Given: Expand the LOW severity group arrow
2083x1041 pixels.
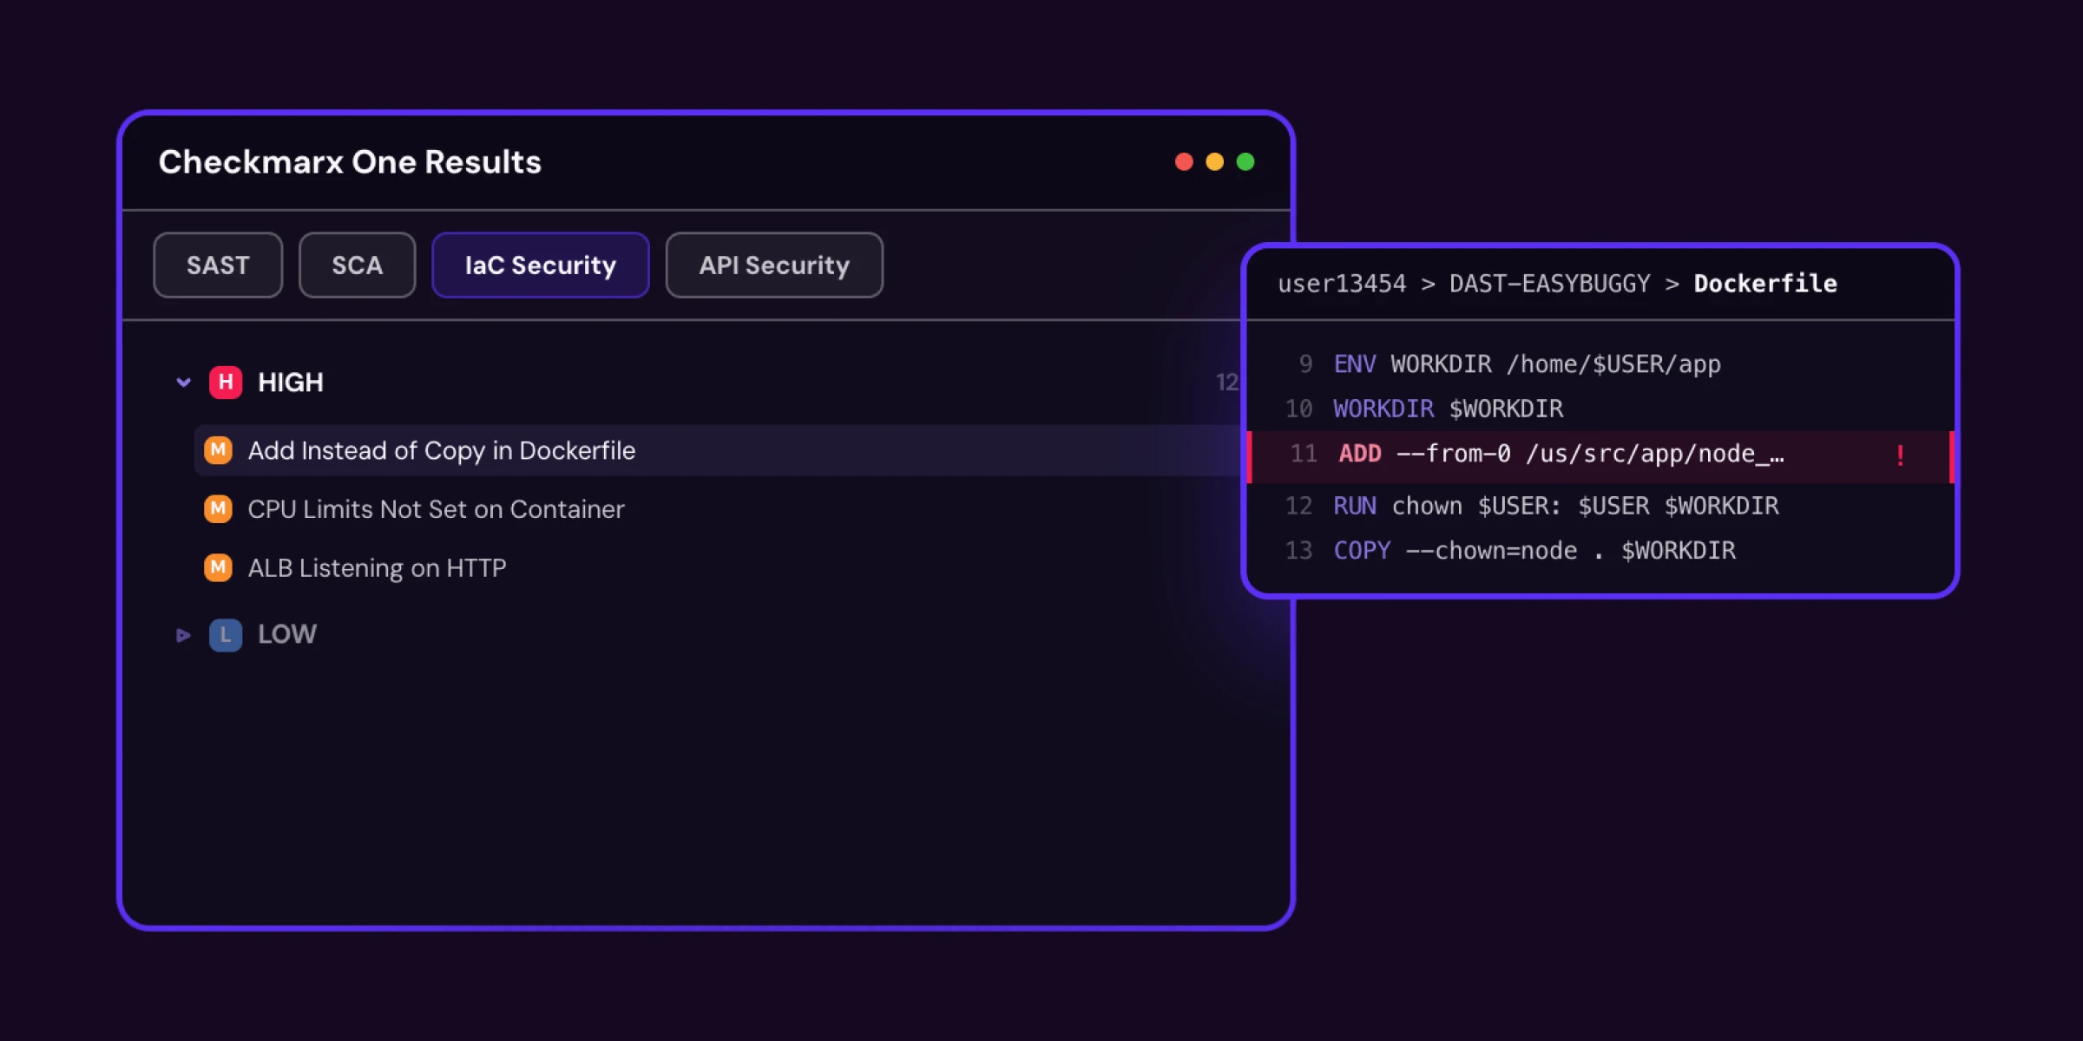Looking at the screenshot, I should (183, 635).
